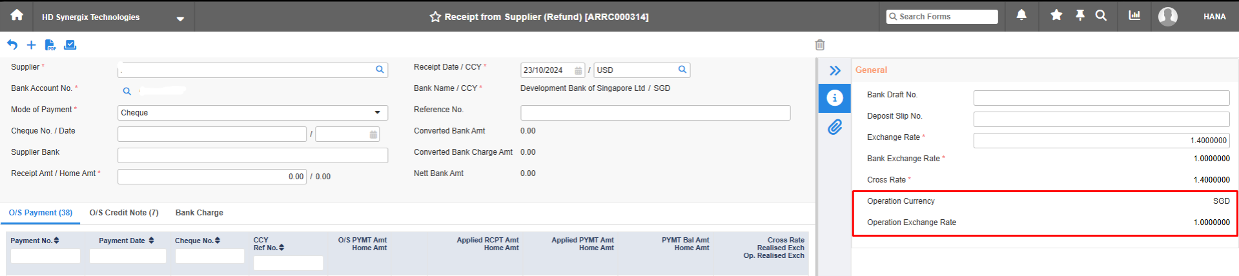The height and width of the screenshot is (276, 1239).
Task: Select the info panel icon
Action: click(835, 97)
